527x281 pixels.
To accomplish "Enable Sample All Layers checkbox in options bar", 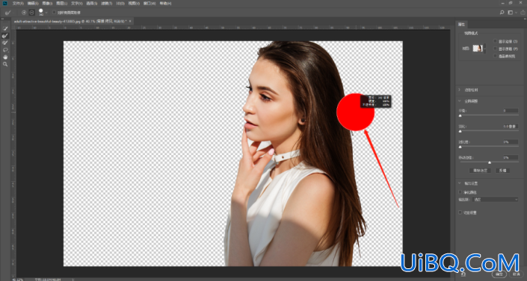I will [54, 13].
